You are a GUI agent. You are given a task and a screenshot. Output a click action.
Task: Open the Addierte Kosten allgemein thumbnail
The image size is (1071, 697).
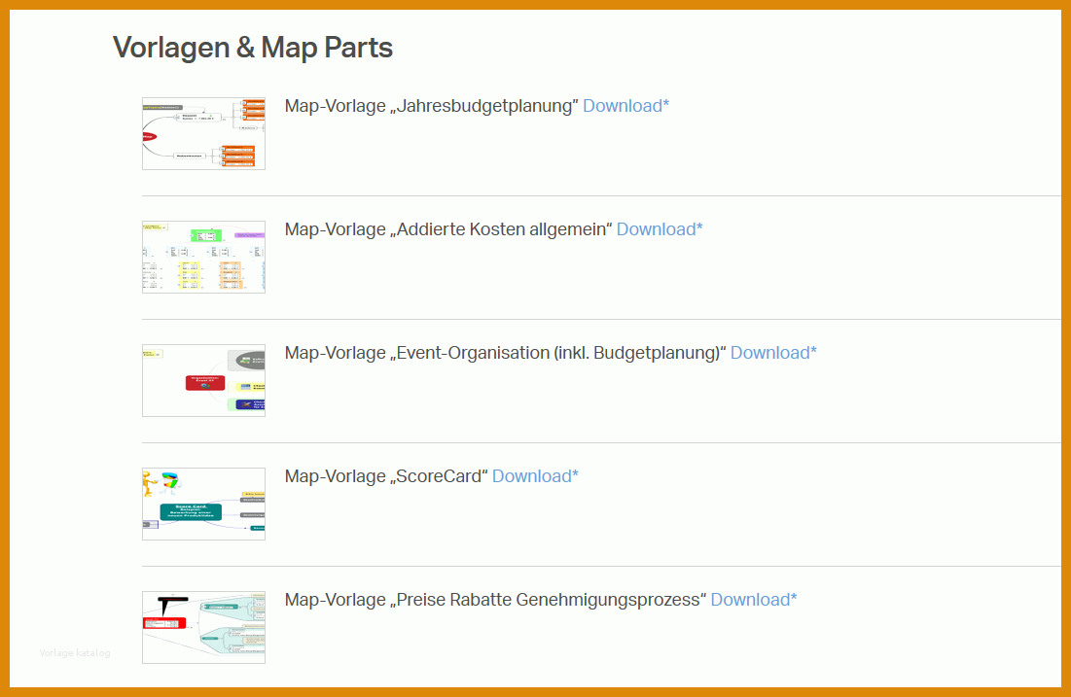pyautogui.click(x=203, y=257)
